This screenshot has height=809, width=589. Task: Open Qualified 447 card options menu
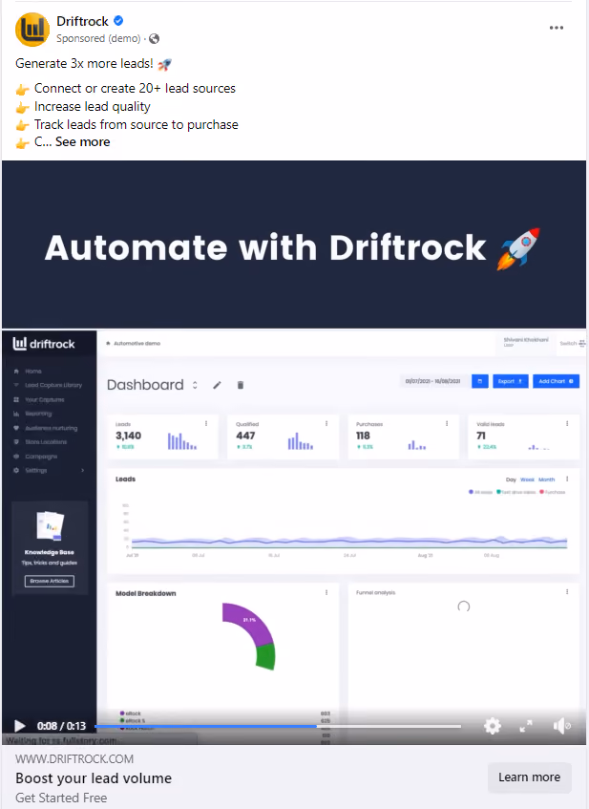coord(326,423)
